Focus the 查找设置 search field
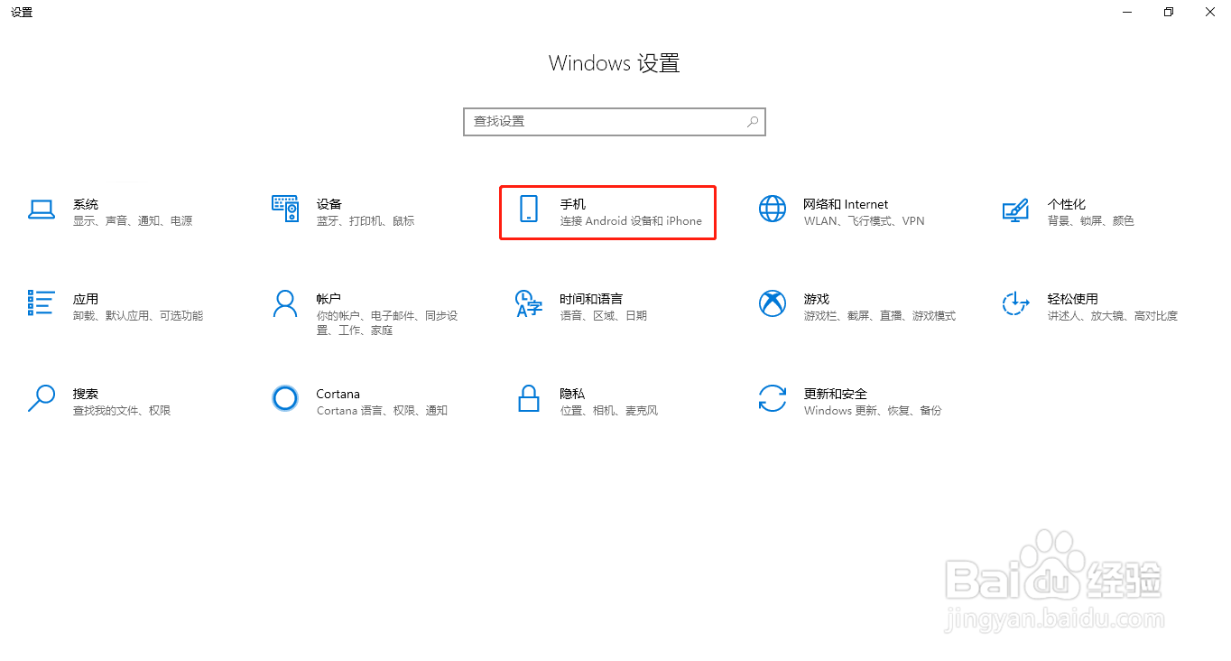Viewport: 1231px width, 661px height. pyautogui.click(x=615, y=121)
